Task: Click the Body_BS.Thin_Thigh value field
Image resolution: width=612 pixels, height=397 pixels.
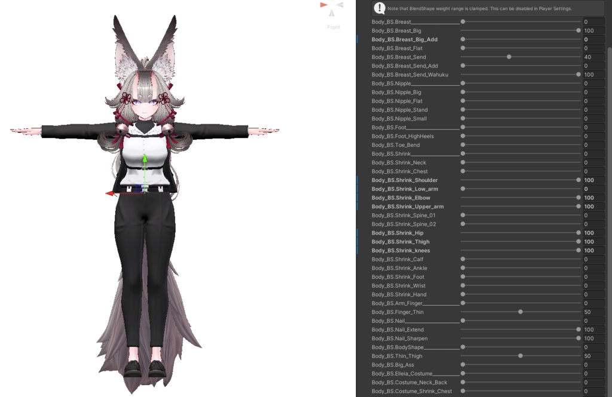Action: pos(593,356)
